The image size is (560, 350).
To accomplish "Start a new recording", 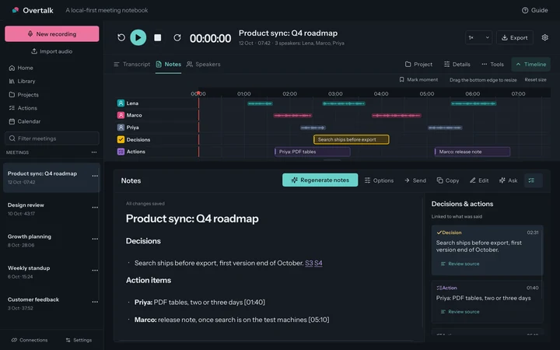I will click(x=52, y=34).
